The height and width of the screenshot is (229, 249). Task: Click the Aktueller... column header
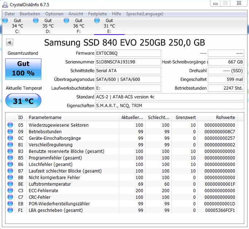coord(132,117)
